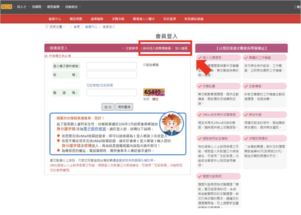Select 技能檢定 in the top bar

pyautogui.click(x=71, y=7)
